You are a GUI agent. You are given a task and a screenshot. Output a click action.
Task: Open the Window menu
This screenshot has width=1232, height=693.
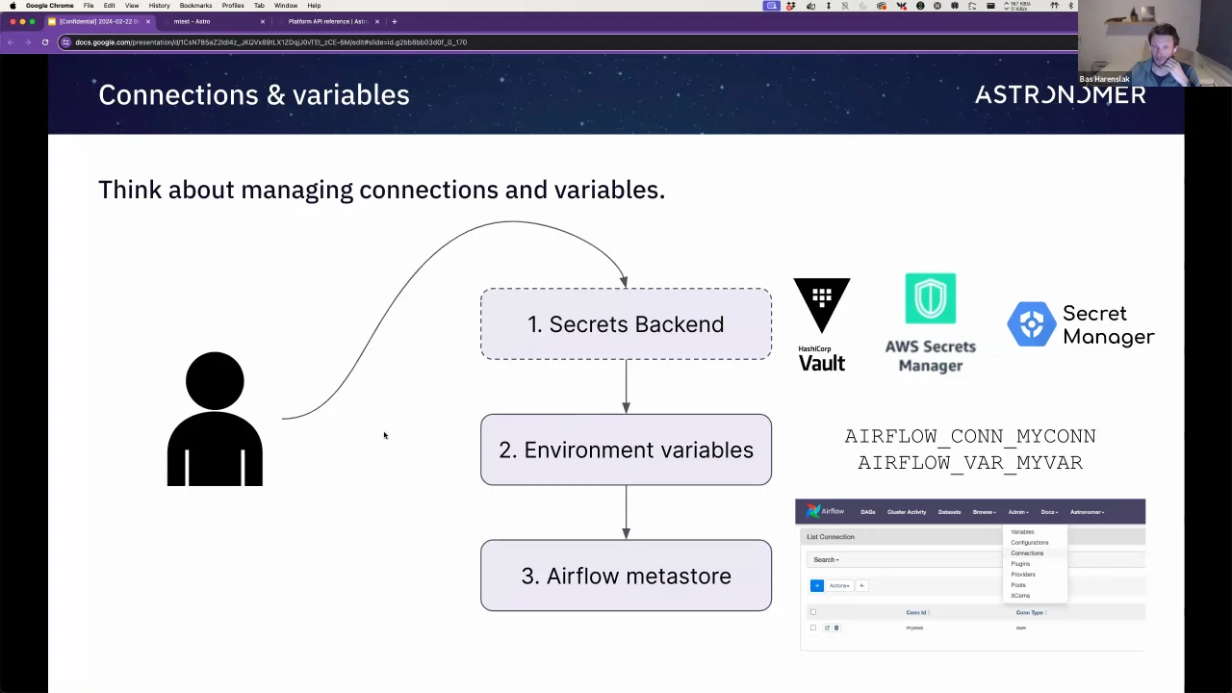pos(286,6)
